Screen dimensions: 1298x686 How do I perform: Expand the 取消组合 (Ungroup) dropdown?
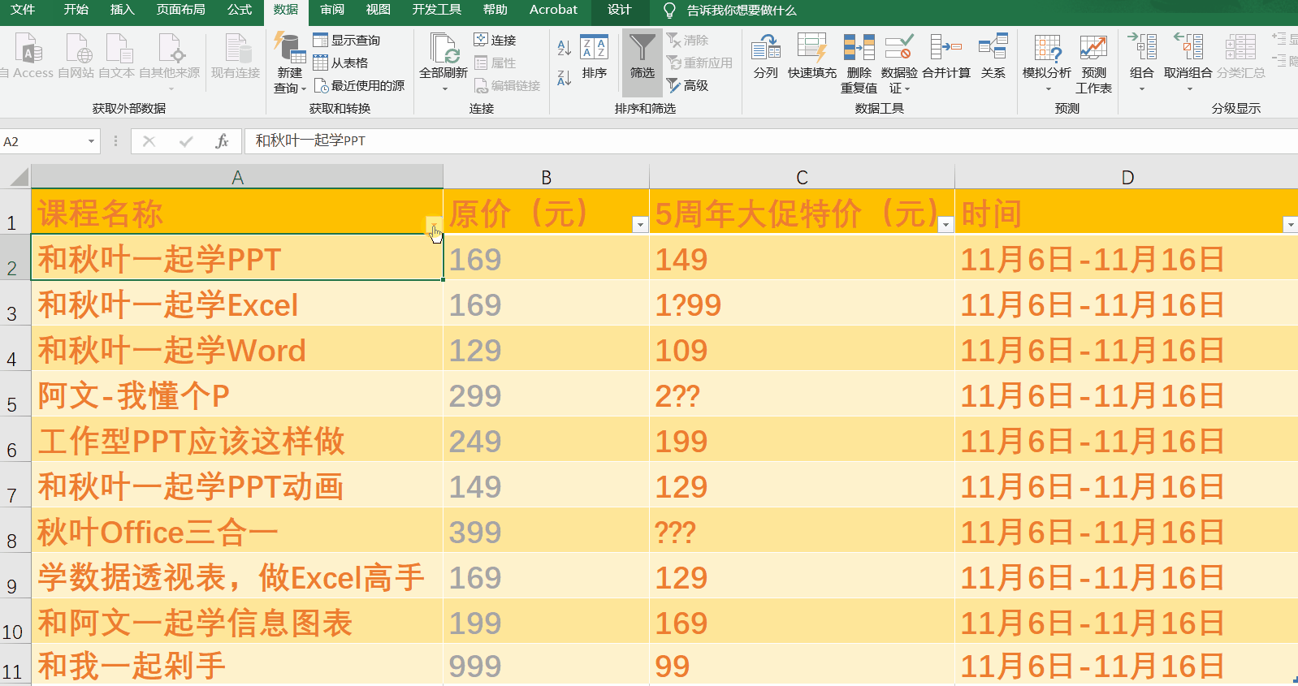(x=1188, y=88)
